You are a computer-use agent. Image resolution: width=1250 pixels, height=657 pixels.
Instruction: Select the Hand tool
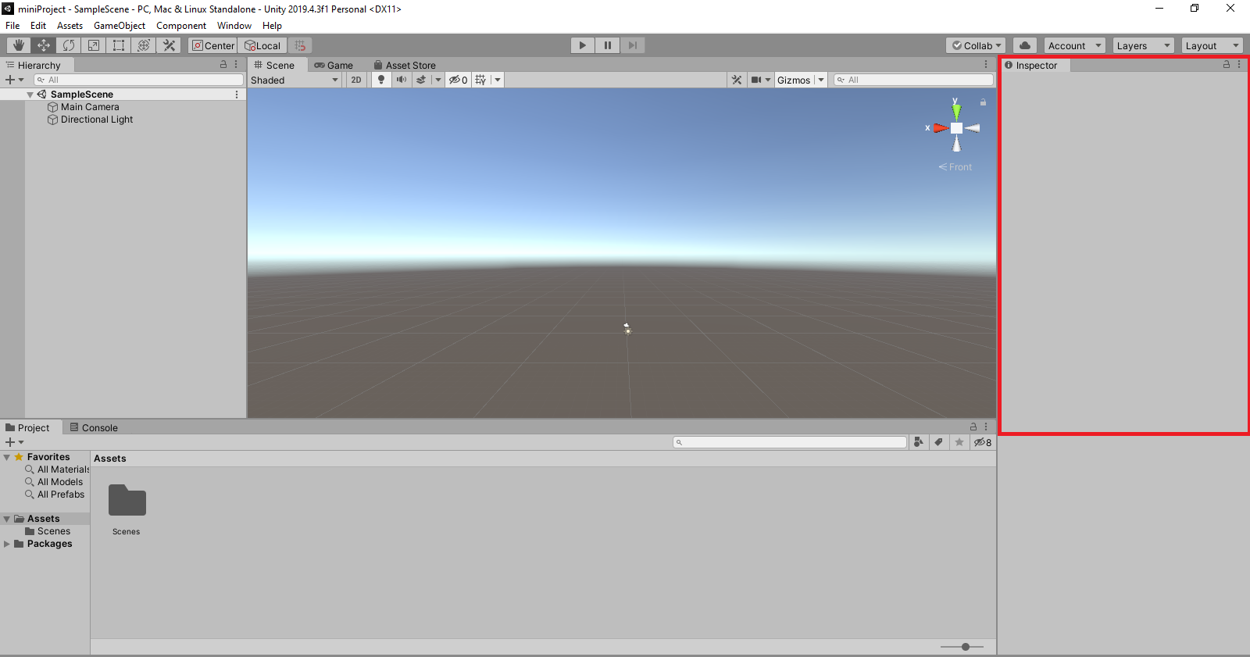tap(18, 45)
